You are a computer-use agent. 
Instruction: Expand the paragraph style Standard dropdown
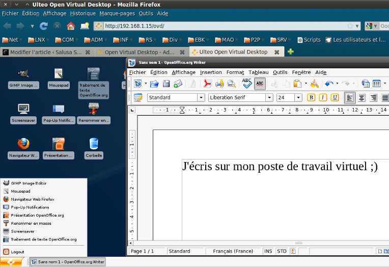click(x=201, y=98)
